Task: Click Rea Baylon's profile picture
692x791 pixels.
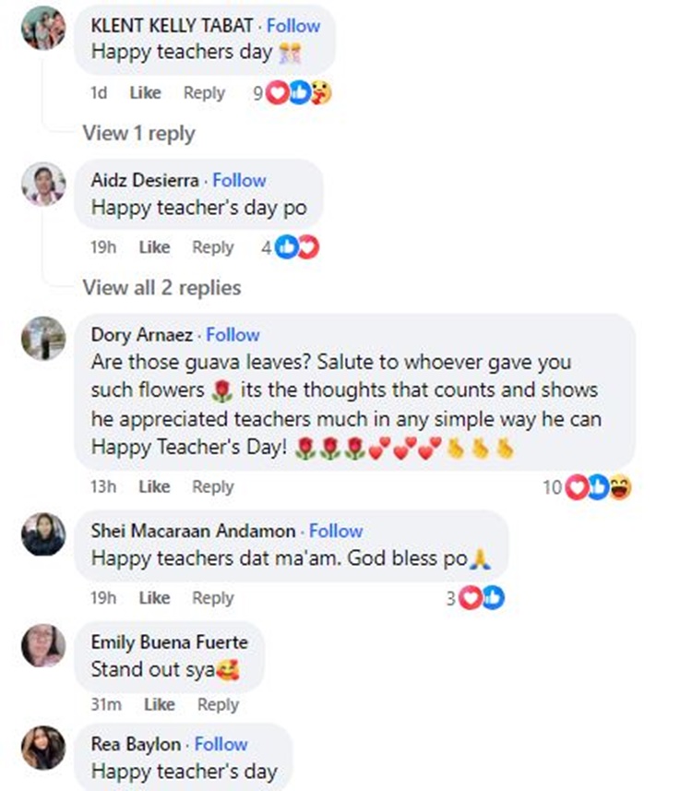Action: [x=43, y=748]
